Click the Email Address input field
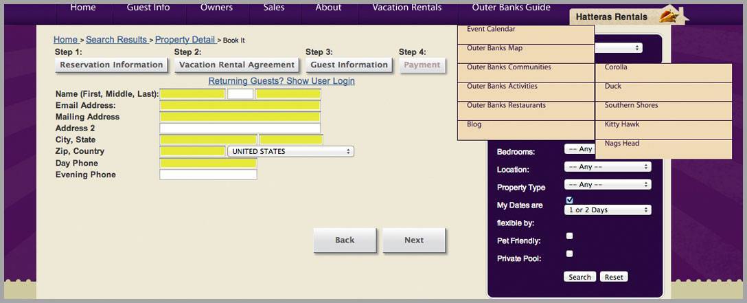 point(240,105)
